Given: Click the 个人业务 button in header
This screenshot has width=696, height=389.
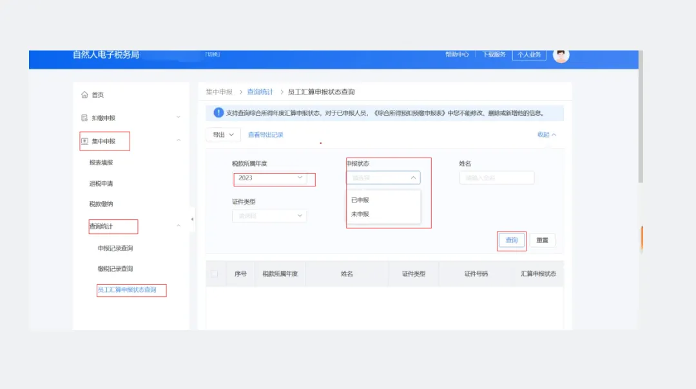Looking at the screenshot, I should click(x=529, y=55).
